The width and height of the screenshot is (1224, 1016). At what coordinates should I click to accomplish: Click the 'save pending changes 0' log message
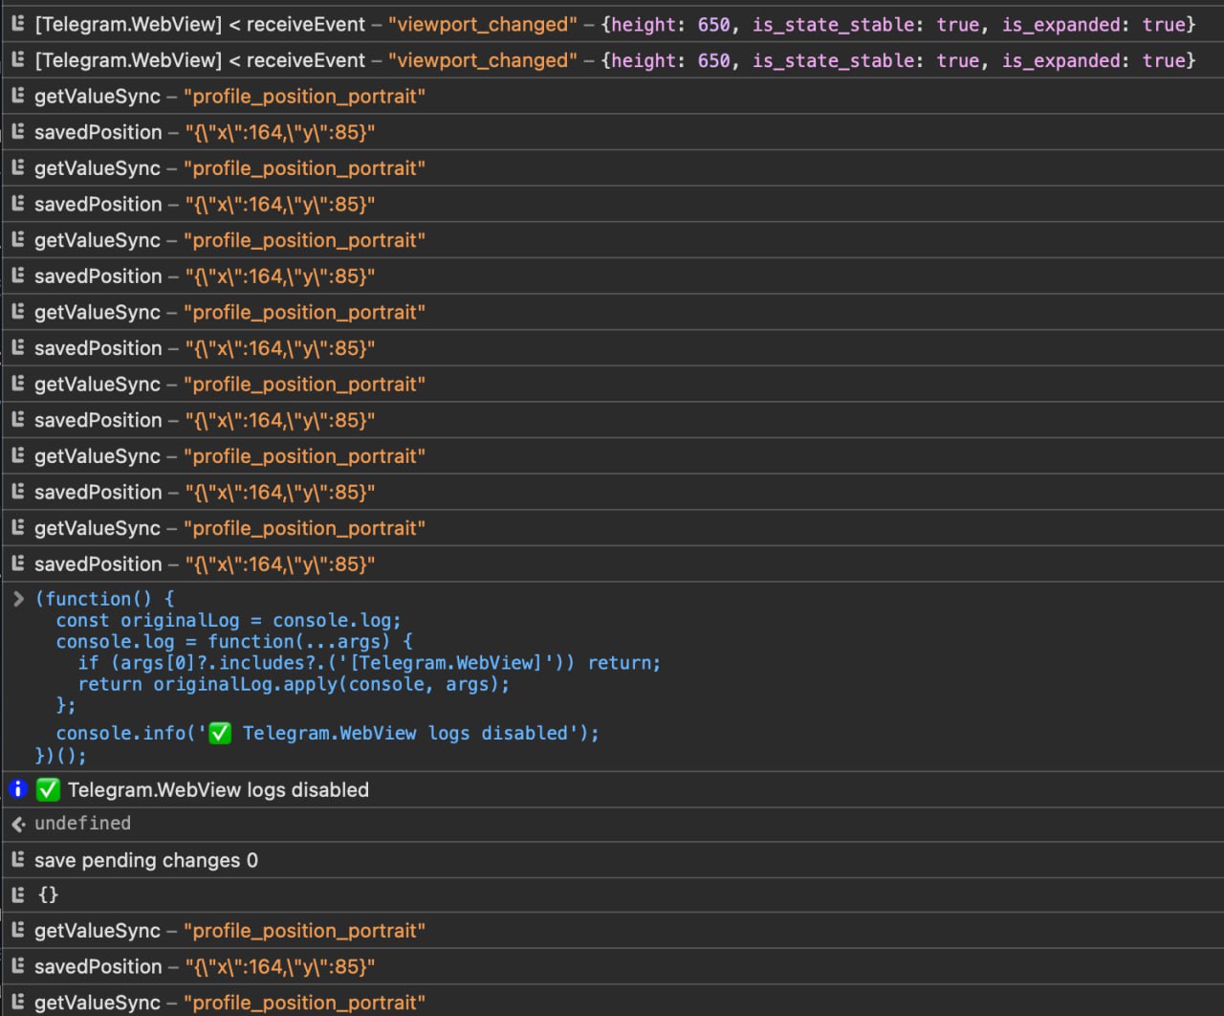point(145,859)
